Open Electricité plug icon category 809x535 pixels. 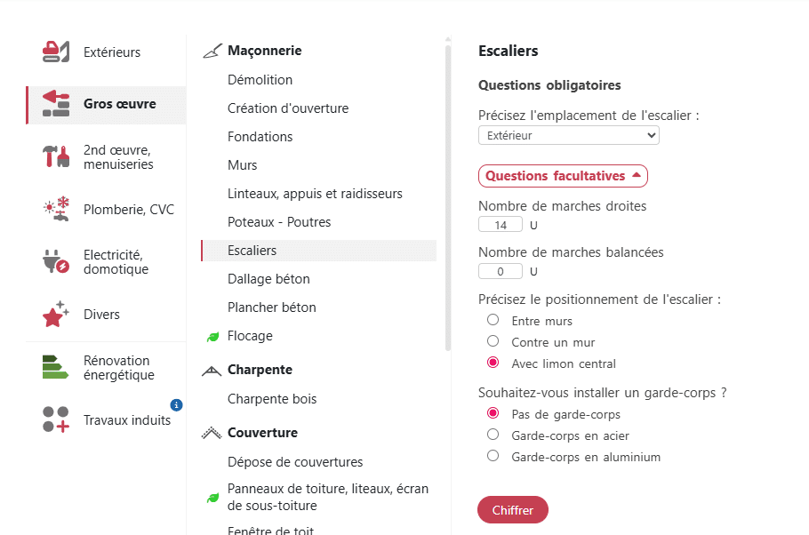(56, 262)
